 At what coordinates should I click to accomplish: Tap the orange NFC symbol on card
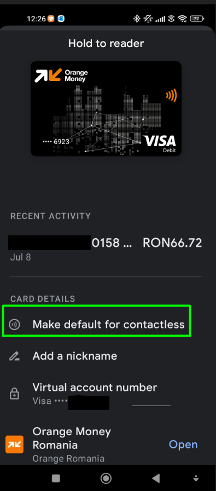tap(171, 95)
